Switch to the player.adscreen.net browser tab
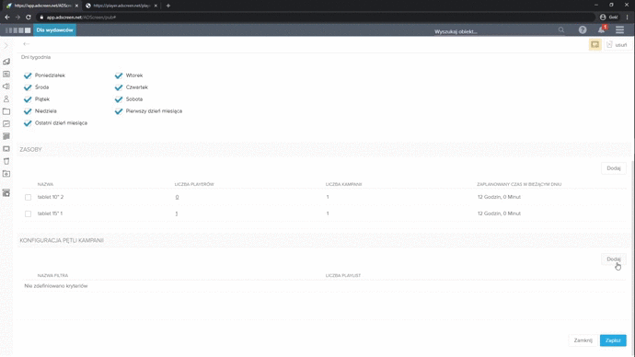The height and width of the screenshot is (357, 635). coord(121,6)
